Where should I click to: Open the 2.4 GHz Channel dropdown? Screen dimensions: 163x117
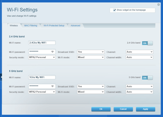(x=139, y=52)
